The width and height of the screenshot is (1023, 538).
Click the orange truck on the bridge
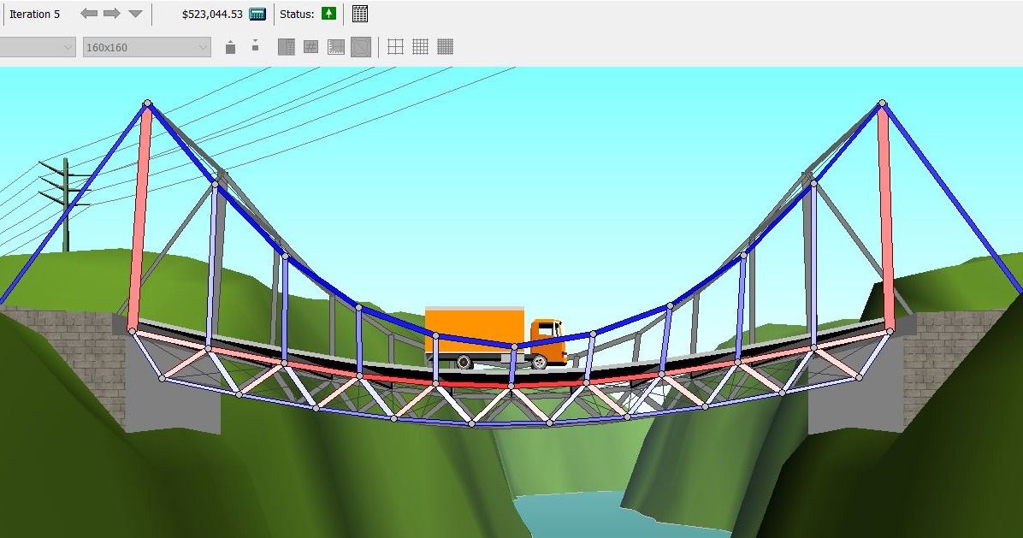point(494,338)
